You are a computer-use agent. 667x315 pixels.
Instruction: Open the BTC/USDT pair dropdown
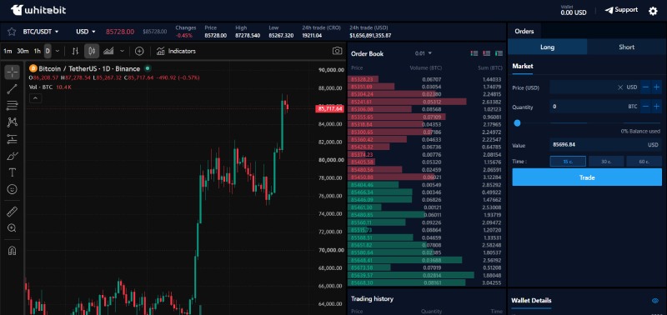click(x=41, y=32)
